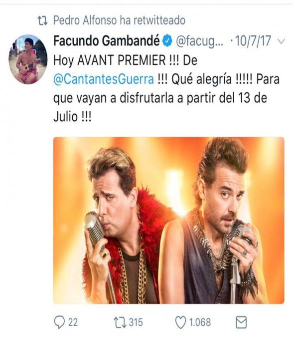The image size is (293, 337).
Task: Click the blue verified badge beside Facundo Gambandé
Action: (168, 41)
